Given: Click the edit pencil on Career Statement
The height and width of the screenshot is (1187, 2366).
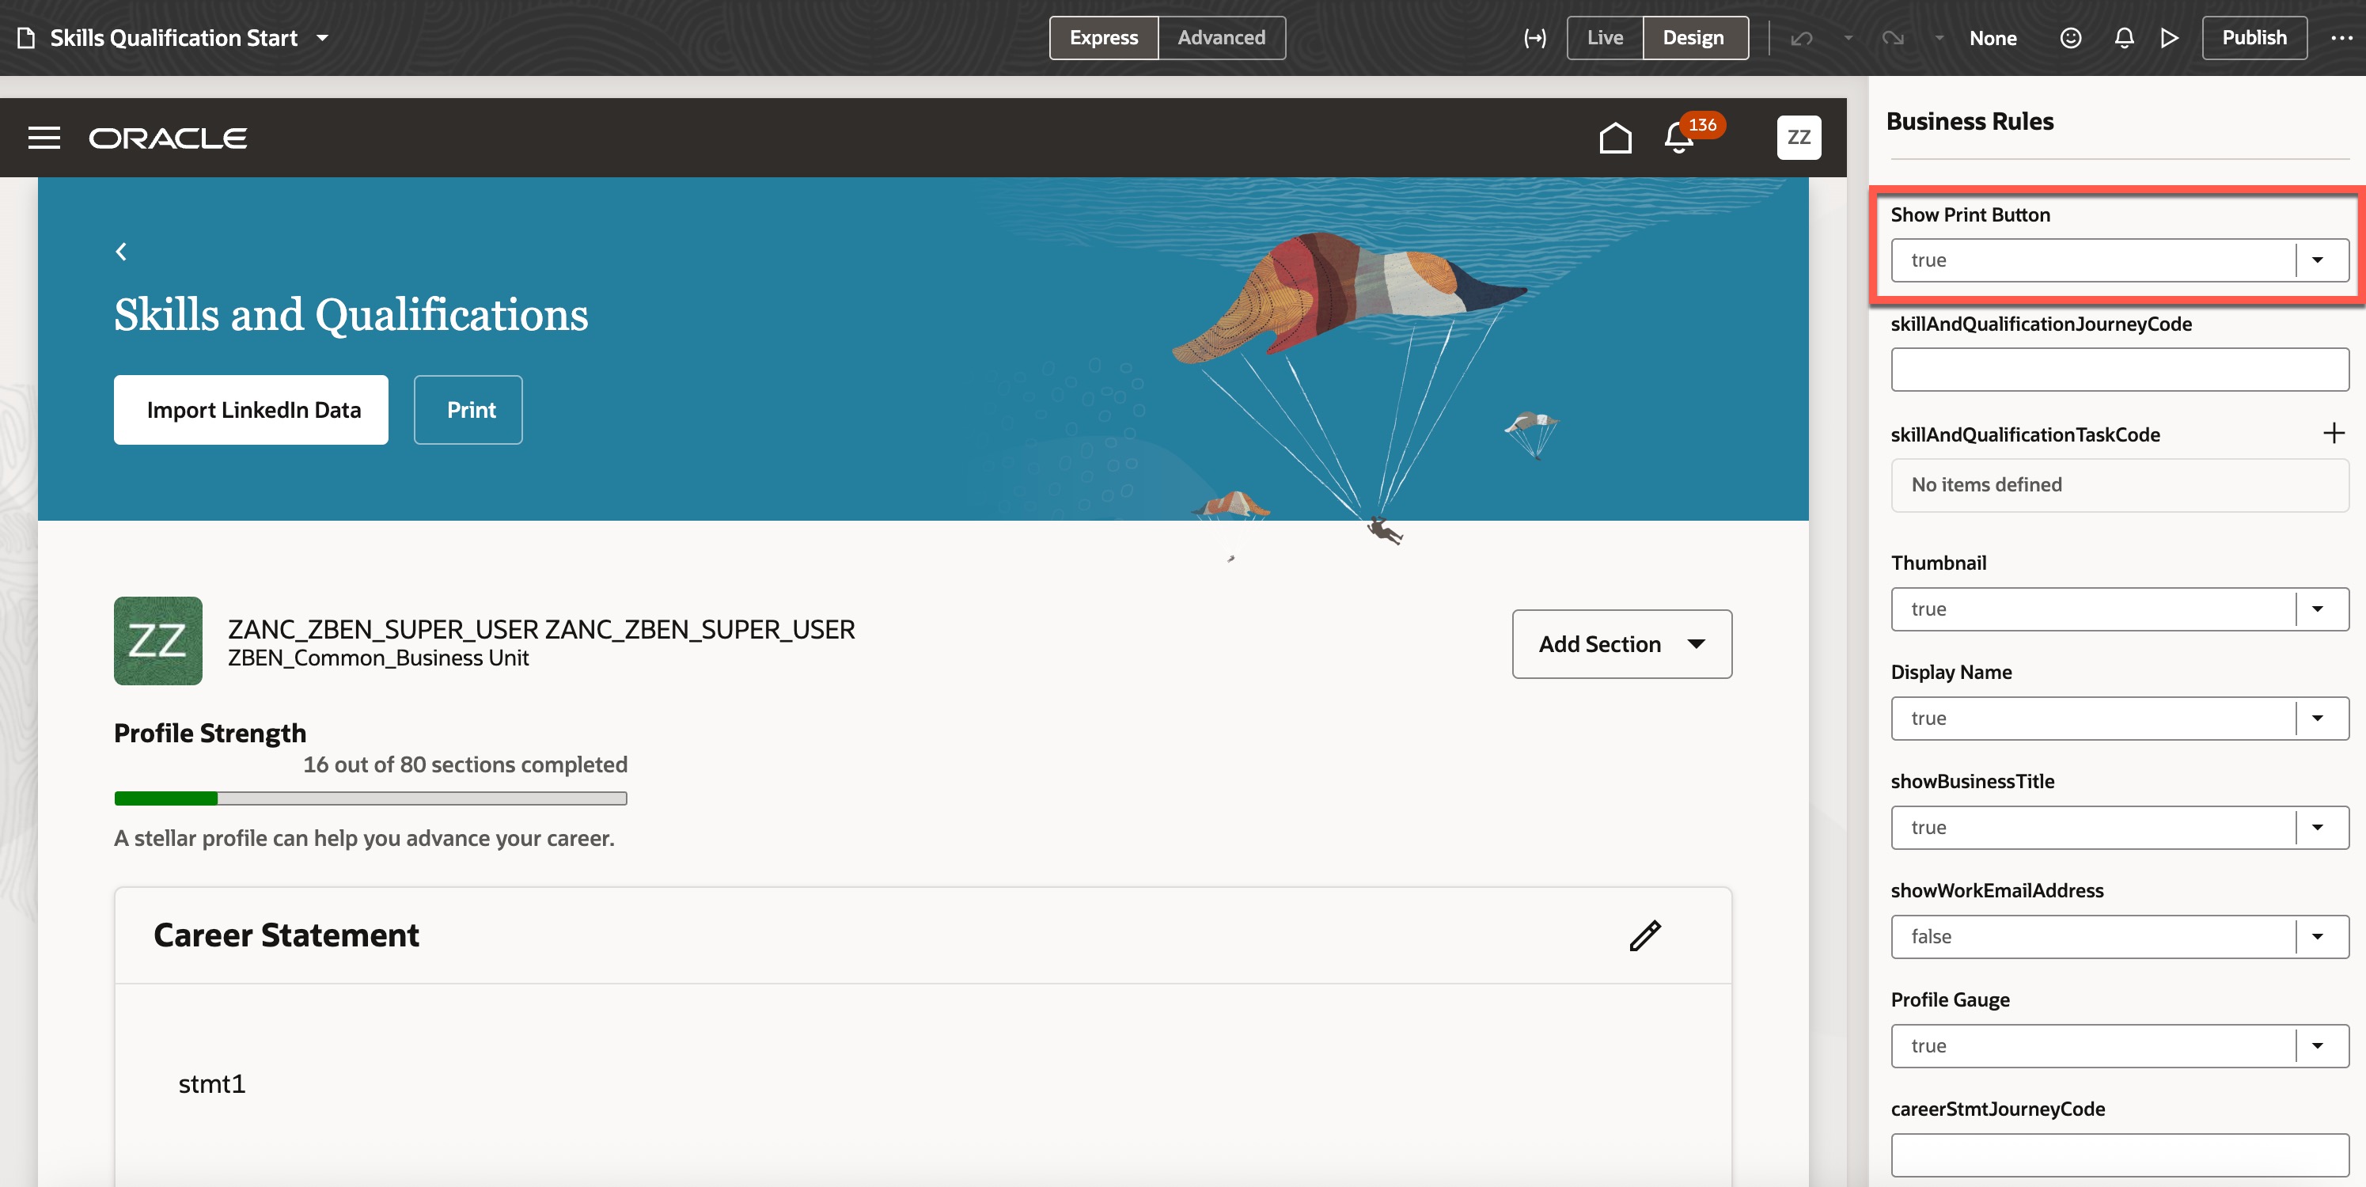Looking at the screenshot, I should [x=1645, y=935].
